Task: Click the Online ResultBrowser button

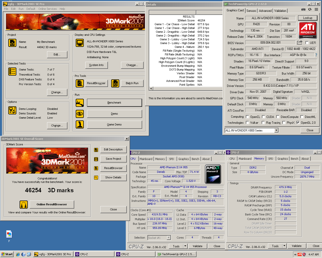Action: point(52,205)
